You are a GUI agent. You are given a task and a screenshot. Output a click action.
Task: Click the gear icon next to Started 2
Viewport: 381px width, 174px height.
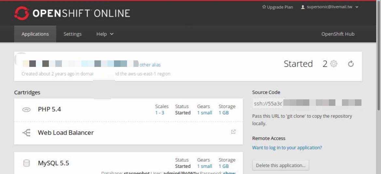point(334,64)
